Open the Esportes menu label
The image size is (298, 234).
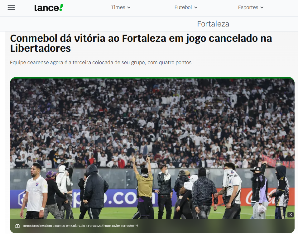(248, 7)
